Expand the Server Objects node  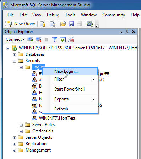click(14, 138)
